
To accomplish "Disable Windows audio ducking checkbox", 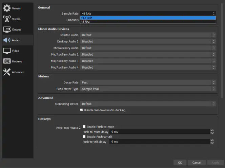I will click(81, 110).
